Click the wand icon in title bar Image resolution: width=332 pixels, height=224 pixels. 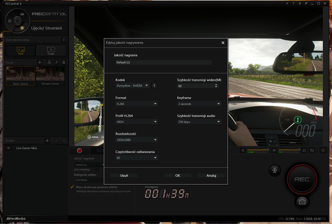pyautogui.click(x=287, y=4)
